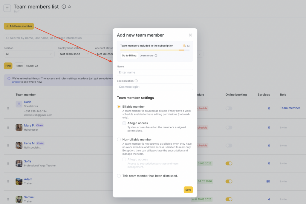This screenshot has width=306, height=204.
Task: Click Mary P.'s profile photo
Action: coord(19,127)
